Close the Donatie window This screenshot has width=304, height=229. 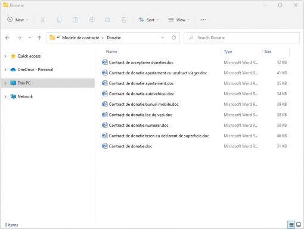(x=296, y=5)
